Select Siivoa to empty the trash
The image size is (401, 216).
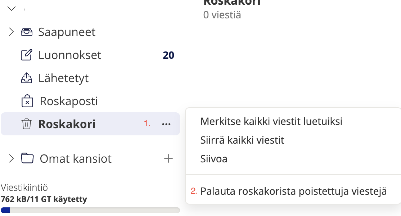coord(214,159)
